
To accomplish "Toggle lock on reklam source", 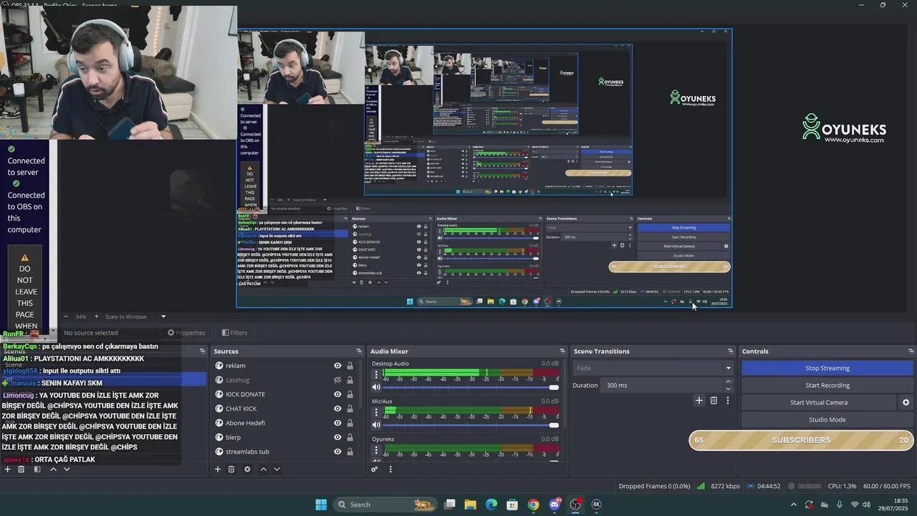I will [x=350, y=365].
